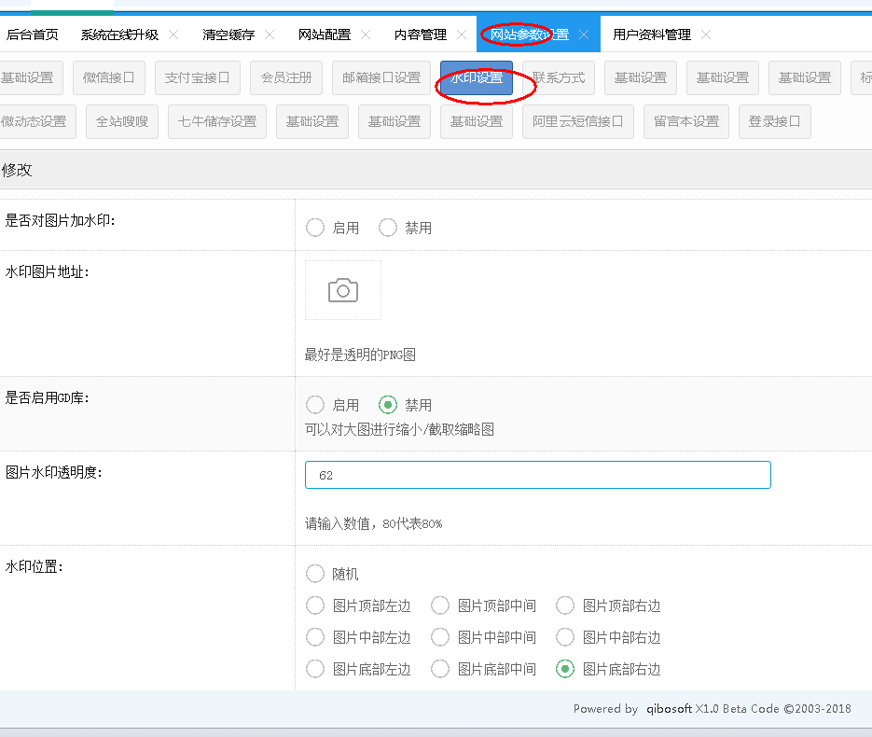Enable the GD library option
The width and height of the screenshot is (872, 737).
point(315,405)
